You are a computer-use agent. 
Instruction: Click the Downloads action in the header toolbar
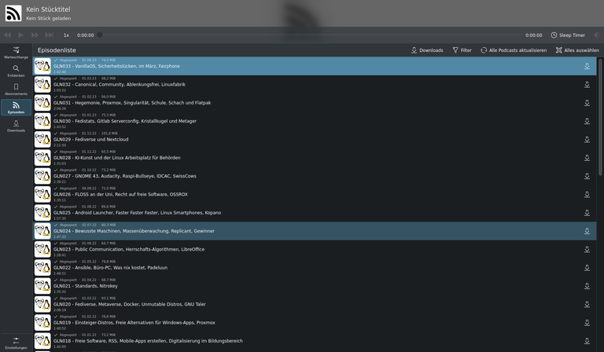[427, 50]
